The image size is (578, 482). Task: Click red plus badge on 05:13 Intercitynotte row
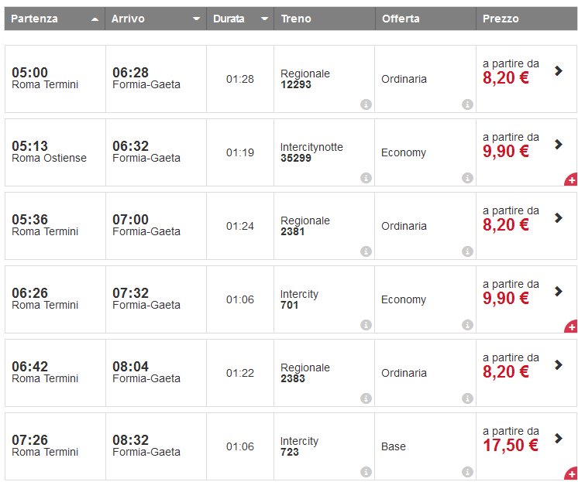pos(572,179)
